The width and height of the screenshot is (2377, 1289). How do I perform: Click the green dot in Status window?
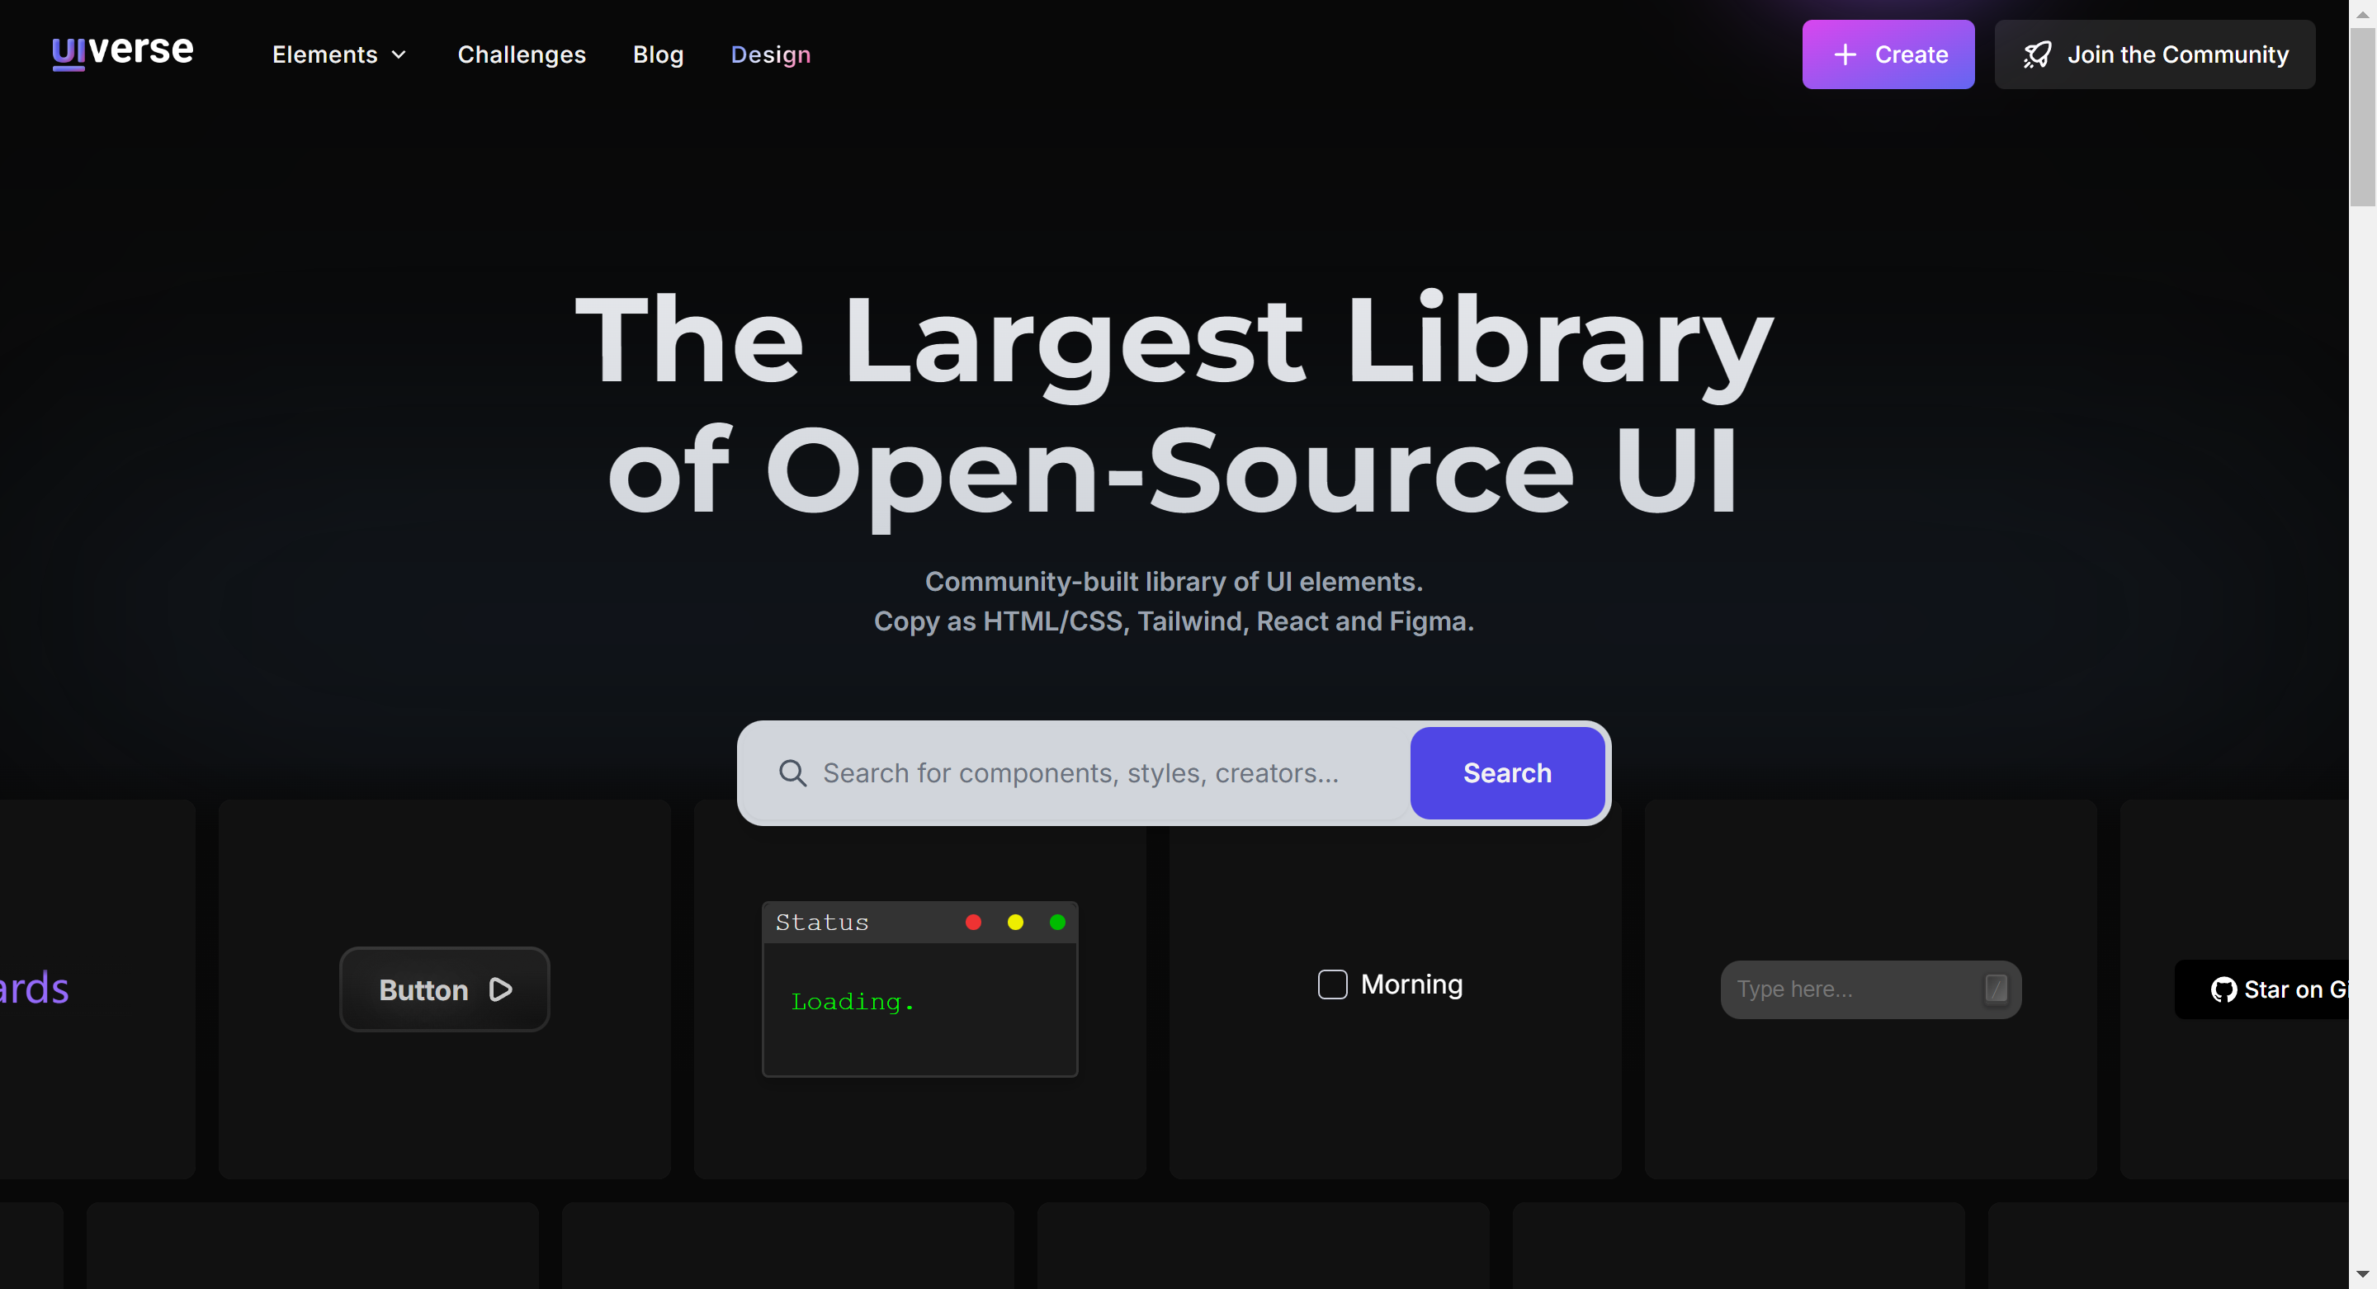(x=1057, y=922)
